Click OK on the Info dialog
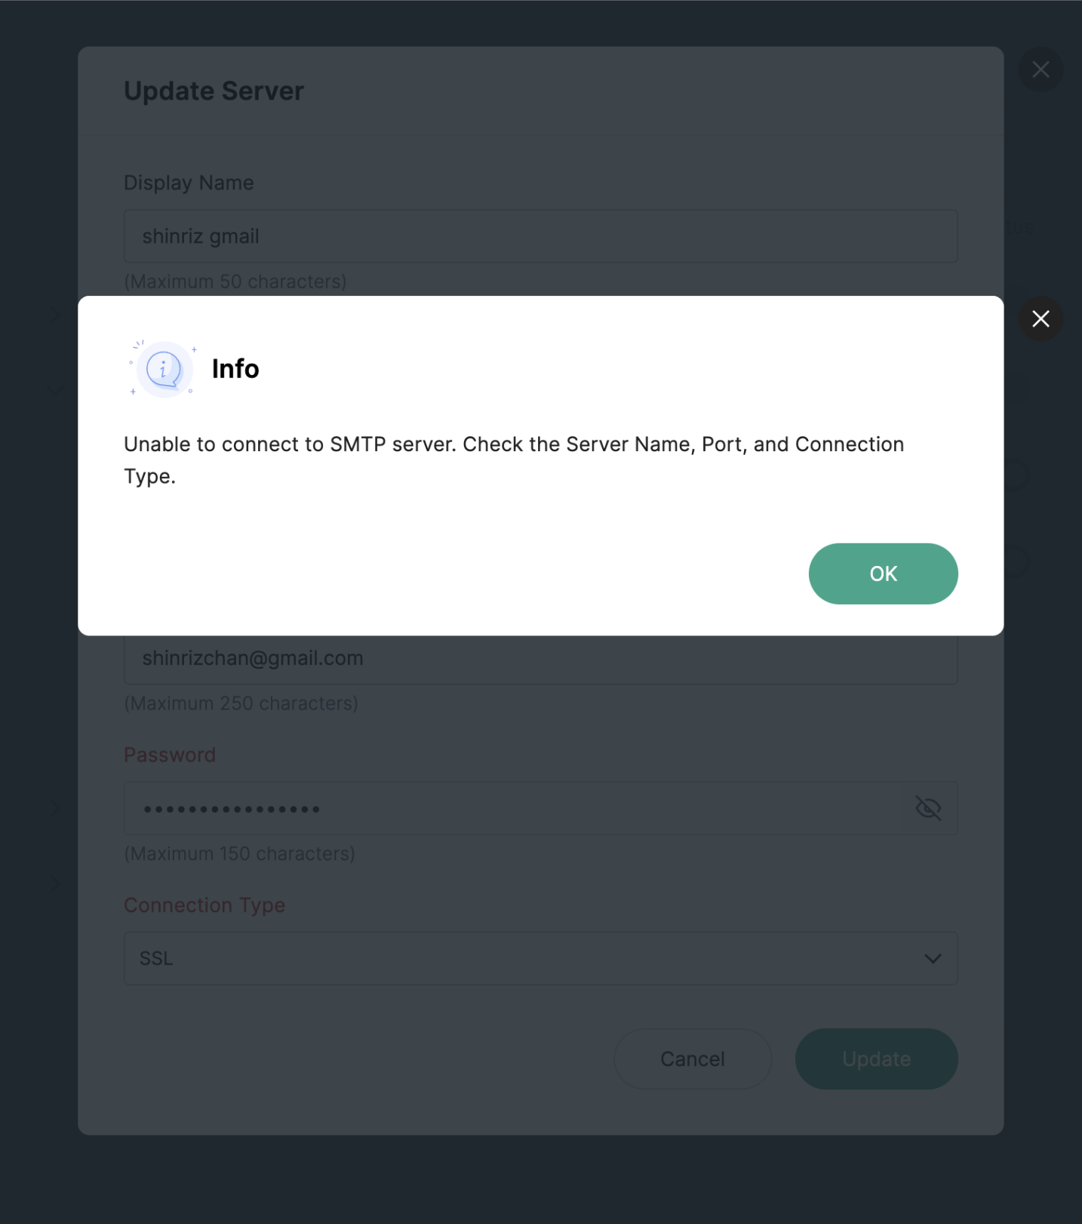 883,574
